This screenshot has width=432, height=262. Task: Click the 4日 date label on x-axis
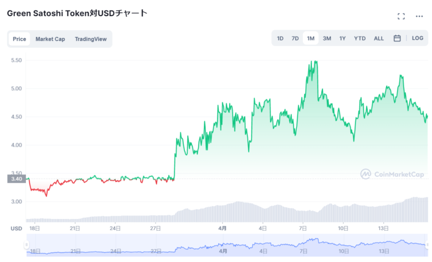(x=263, y=228)
